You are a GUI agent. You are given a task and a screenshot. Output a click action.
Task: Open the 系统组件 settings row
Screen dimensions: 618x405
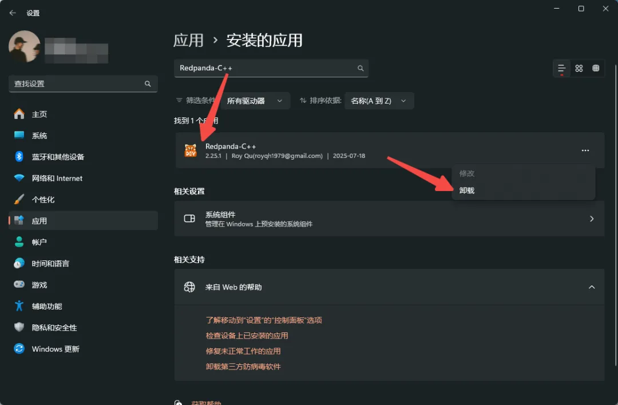(390, 219)
